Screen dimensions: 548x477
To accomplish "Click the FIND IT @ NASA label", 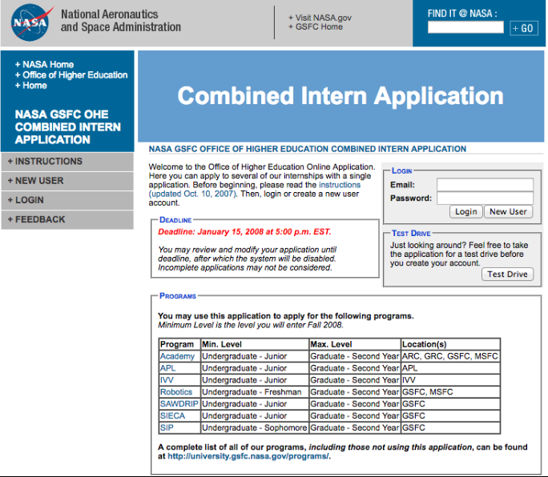I will [x=462, y=14].
